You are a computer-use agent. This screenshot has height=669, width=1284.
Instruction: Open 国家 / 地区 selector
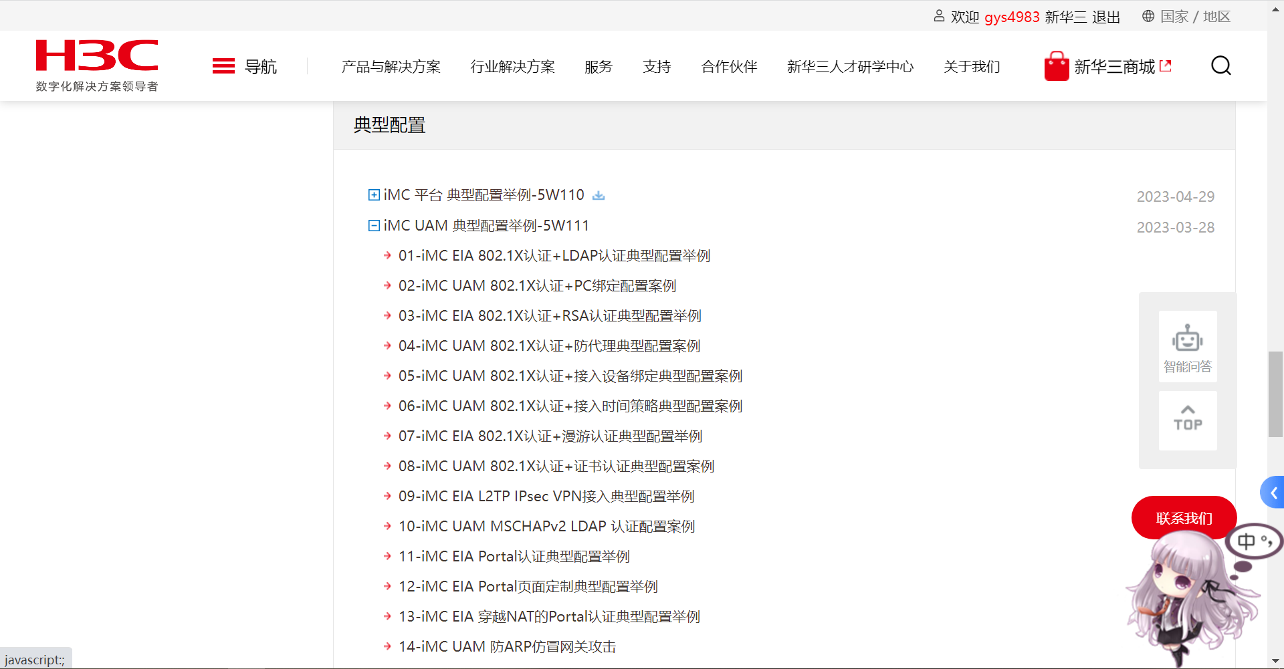tap(1195, 17)
